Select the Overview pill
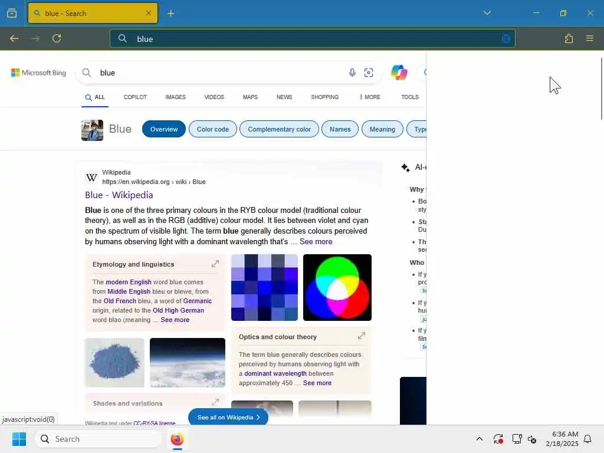 tap(164, 129)
